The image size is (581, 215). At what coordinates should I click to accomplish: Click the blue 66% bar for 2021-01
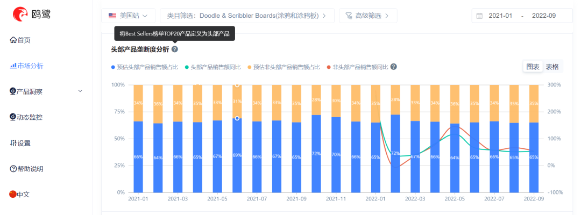[x=138, y=157]
